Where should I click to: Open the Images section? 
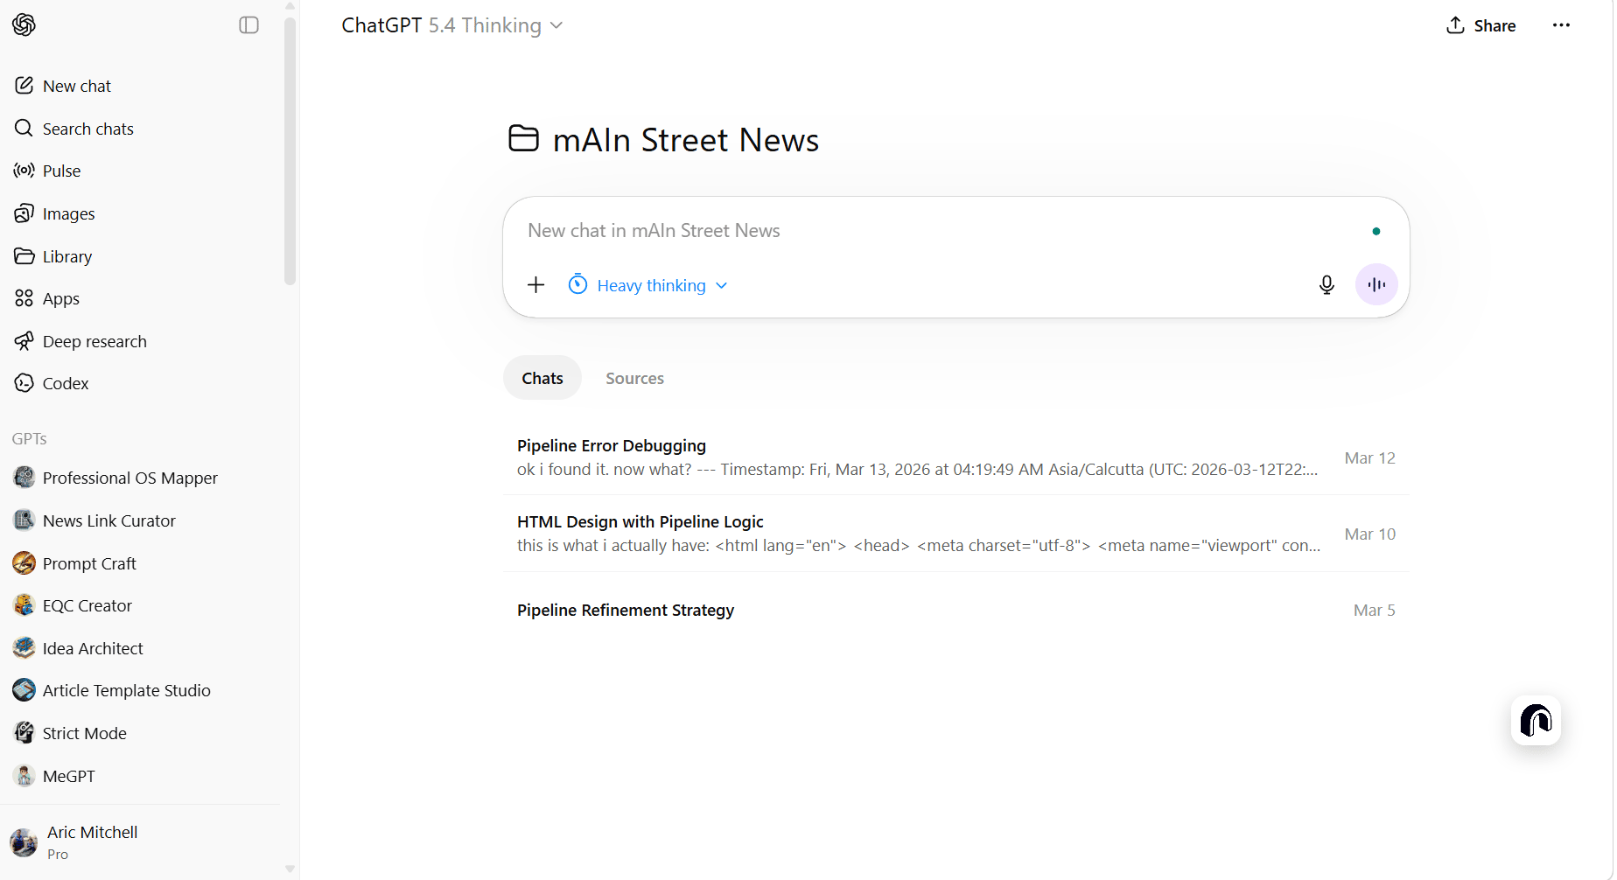pos(68,213)
